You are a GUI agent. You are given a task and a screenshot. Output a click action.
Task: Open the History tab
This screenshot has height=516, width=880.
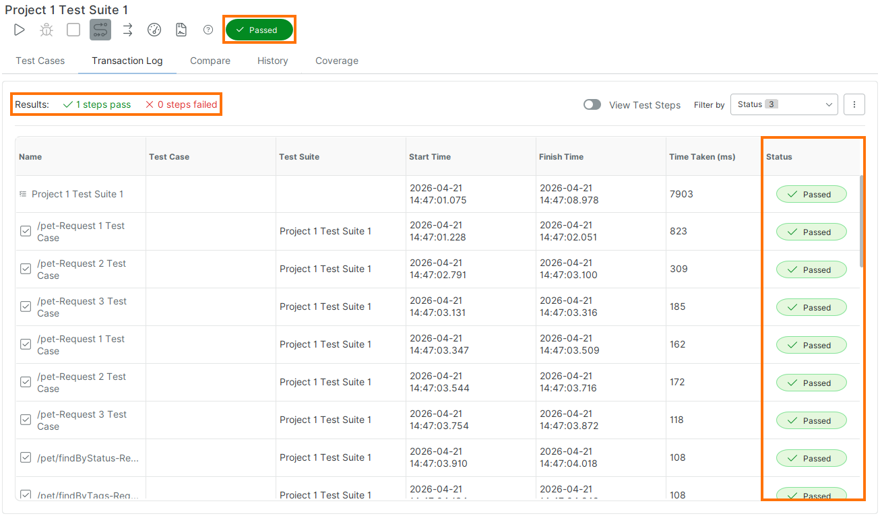273,61
